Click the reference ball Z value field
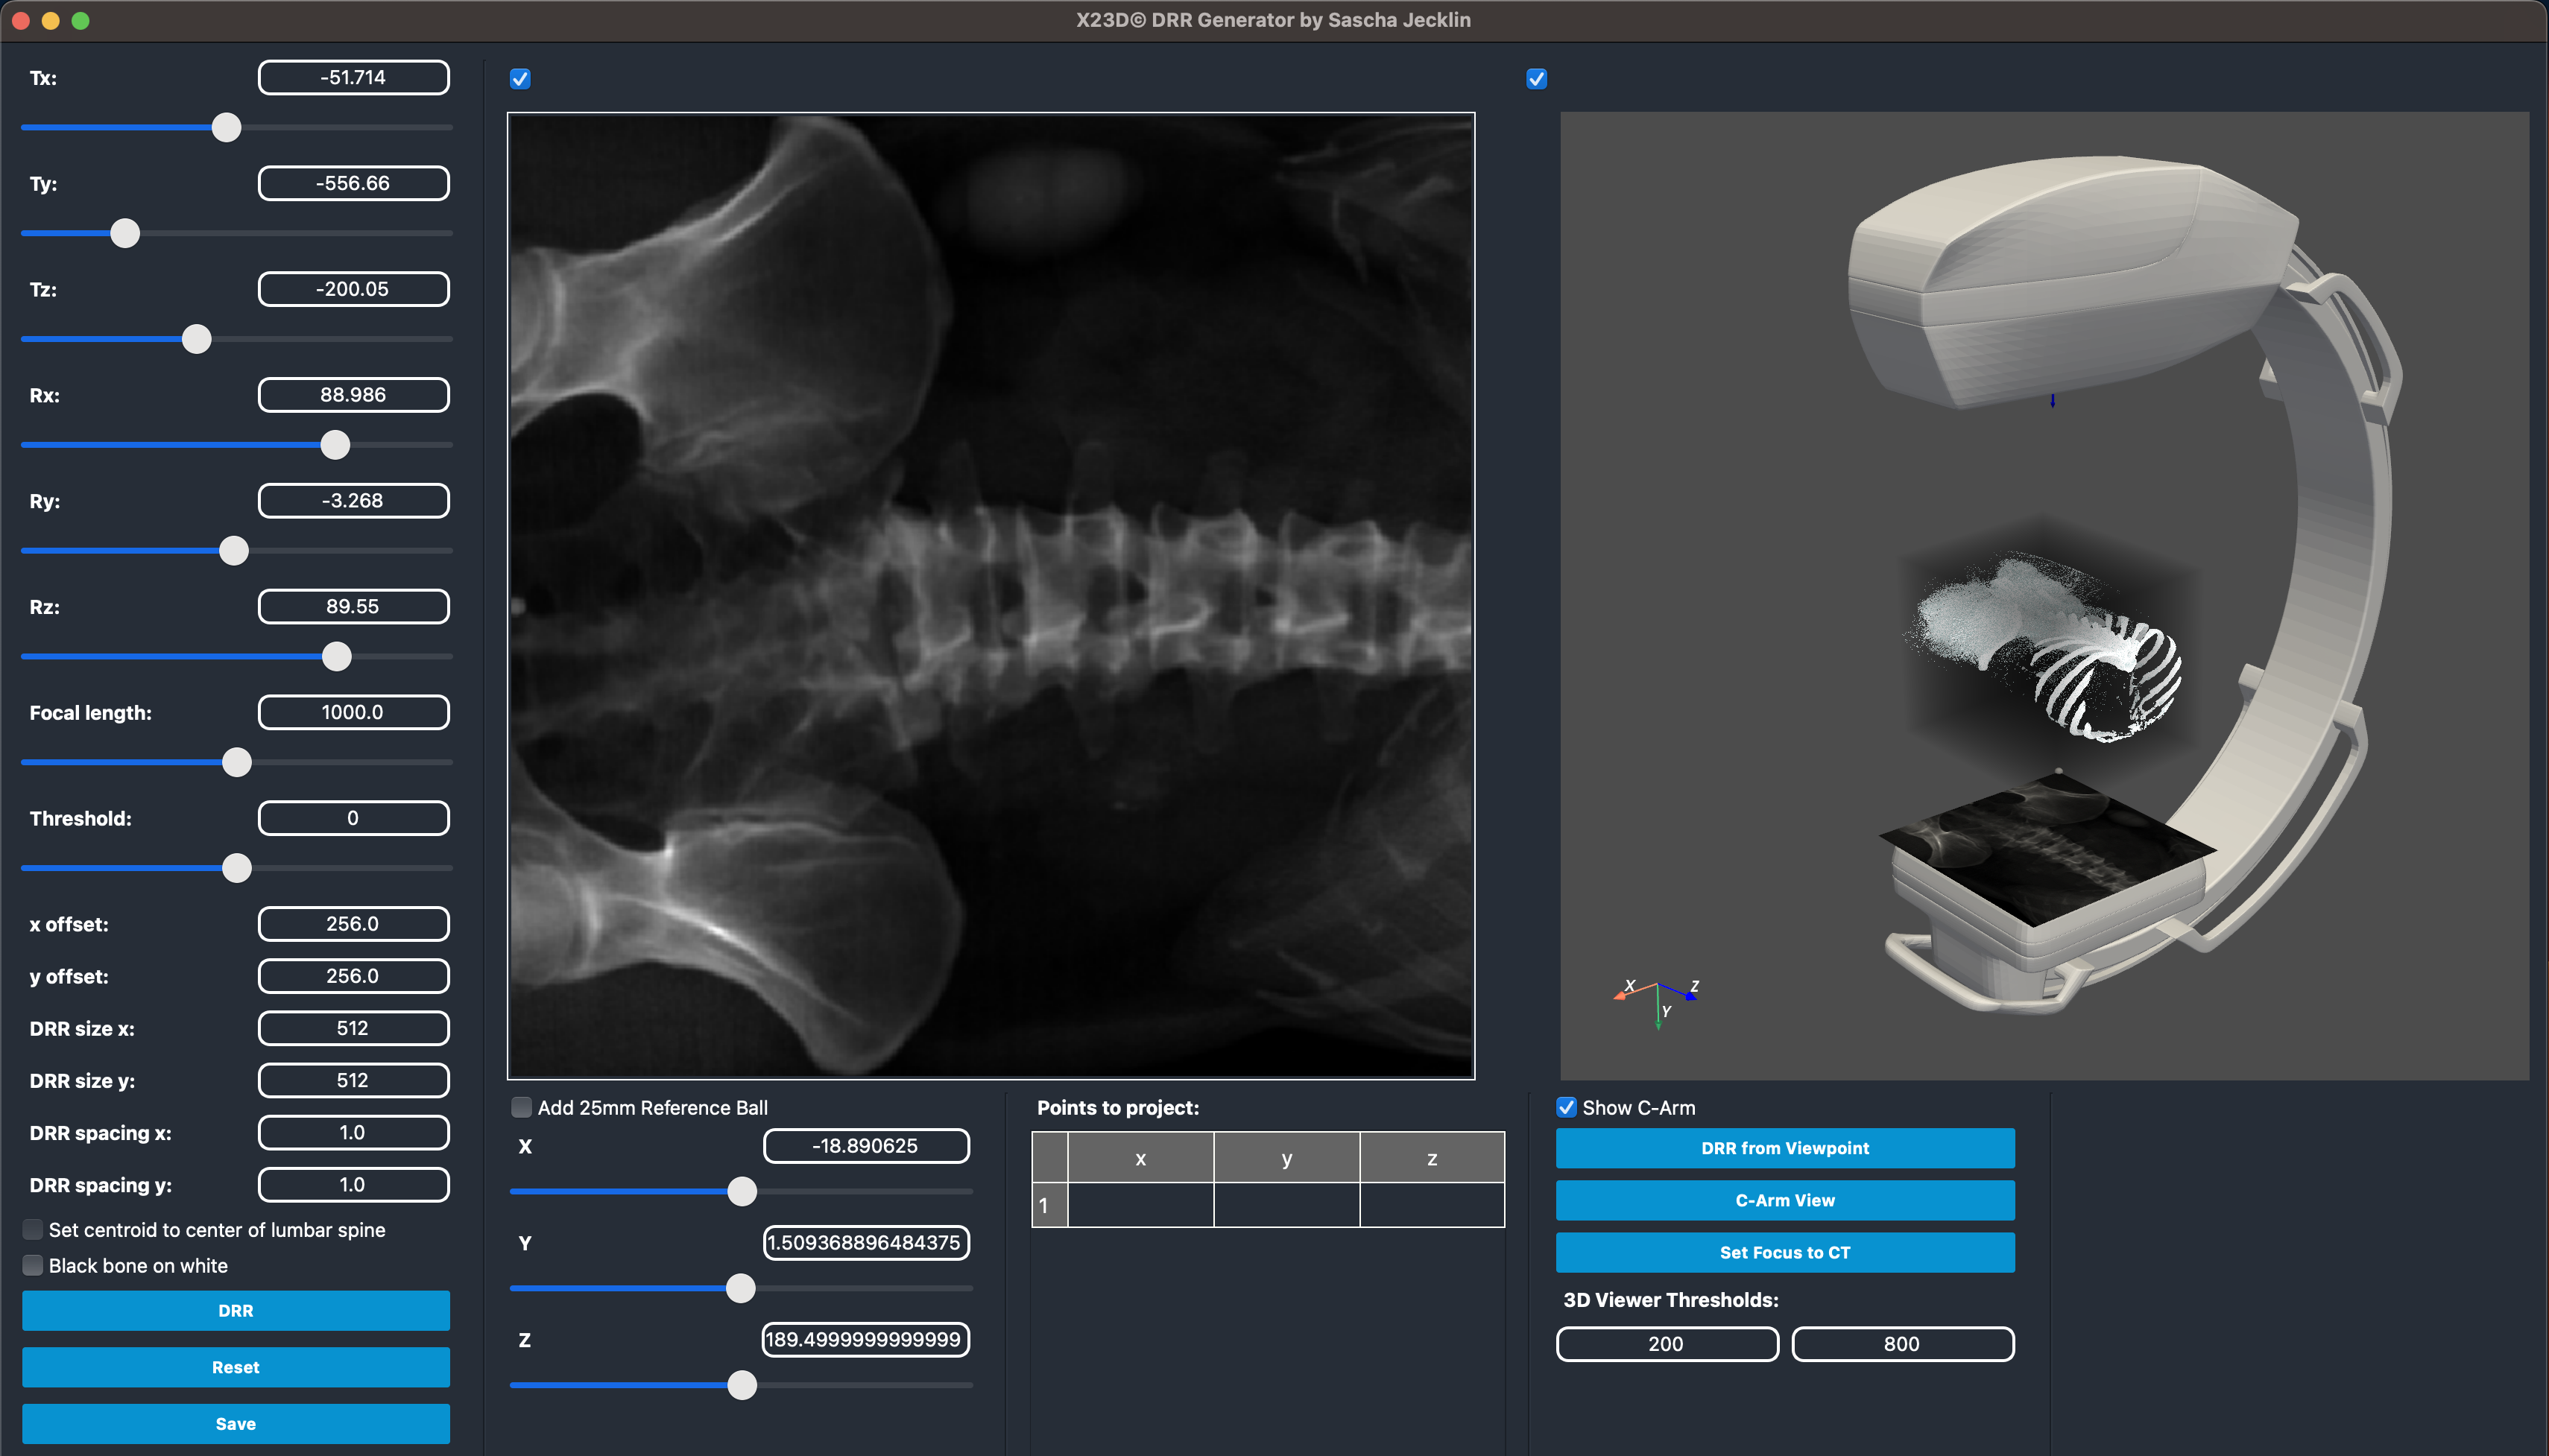This screenshot has height=1456, width=2549. point(866,1340)
